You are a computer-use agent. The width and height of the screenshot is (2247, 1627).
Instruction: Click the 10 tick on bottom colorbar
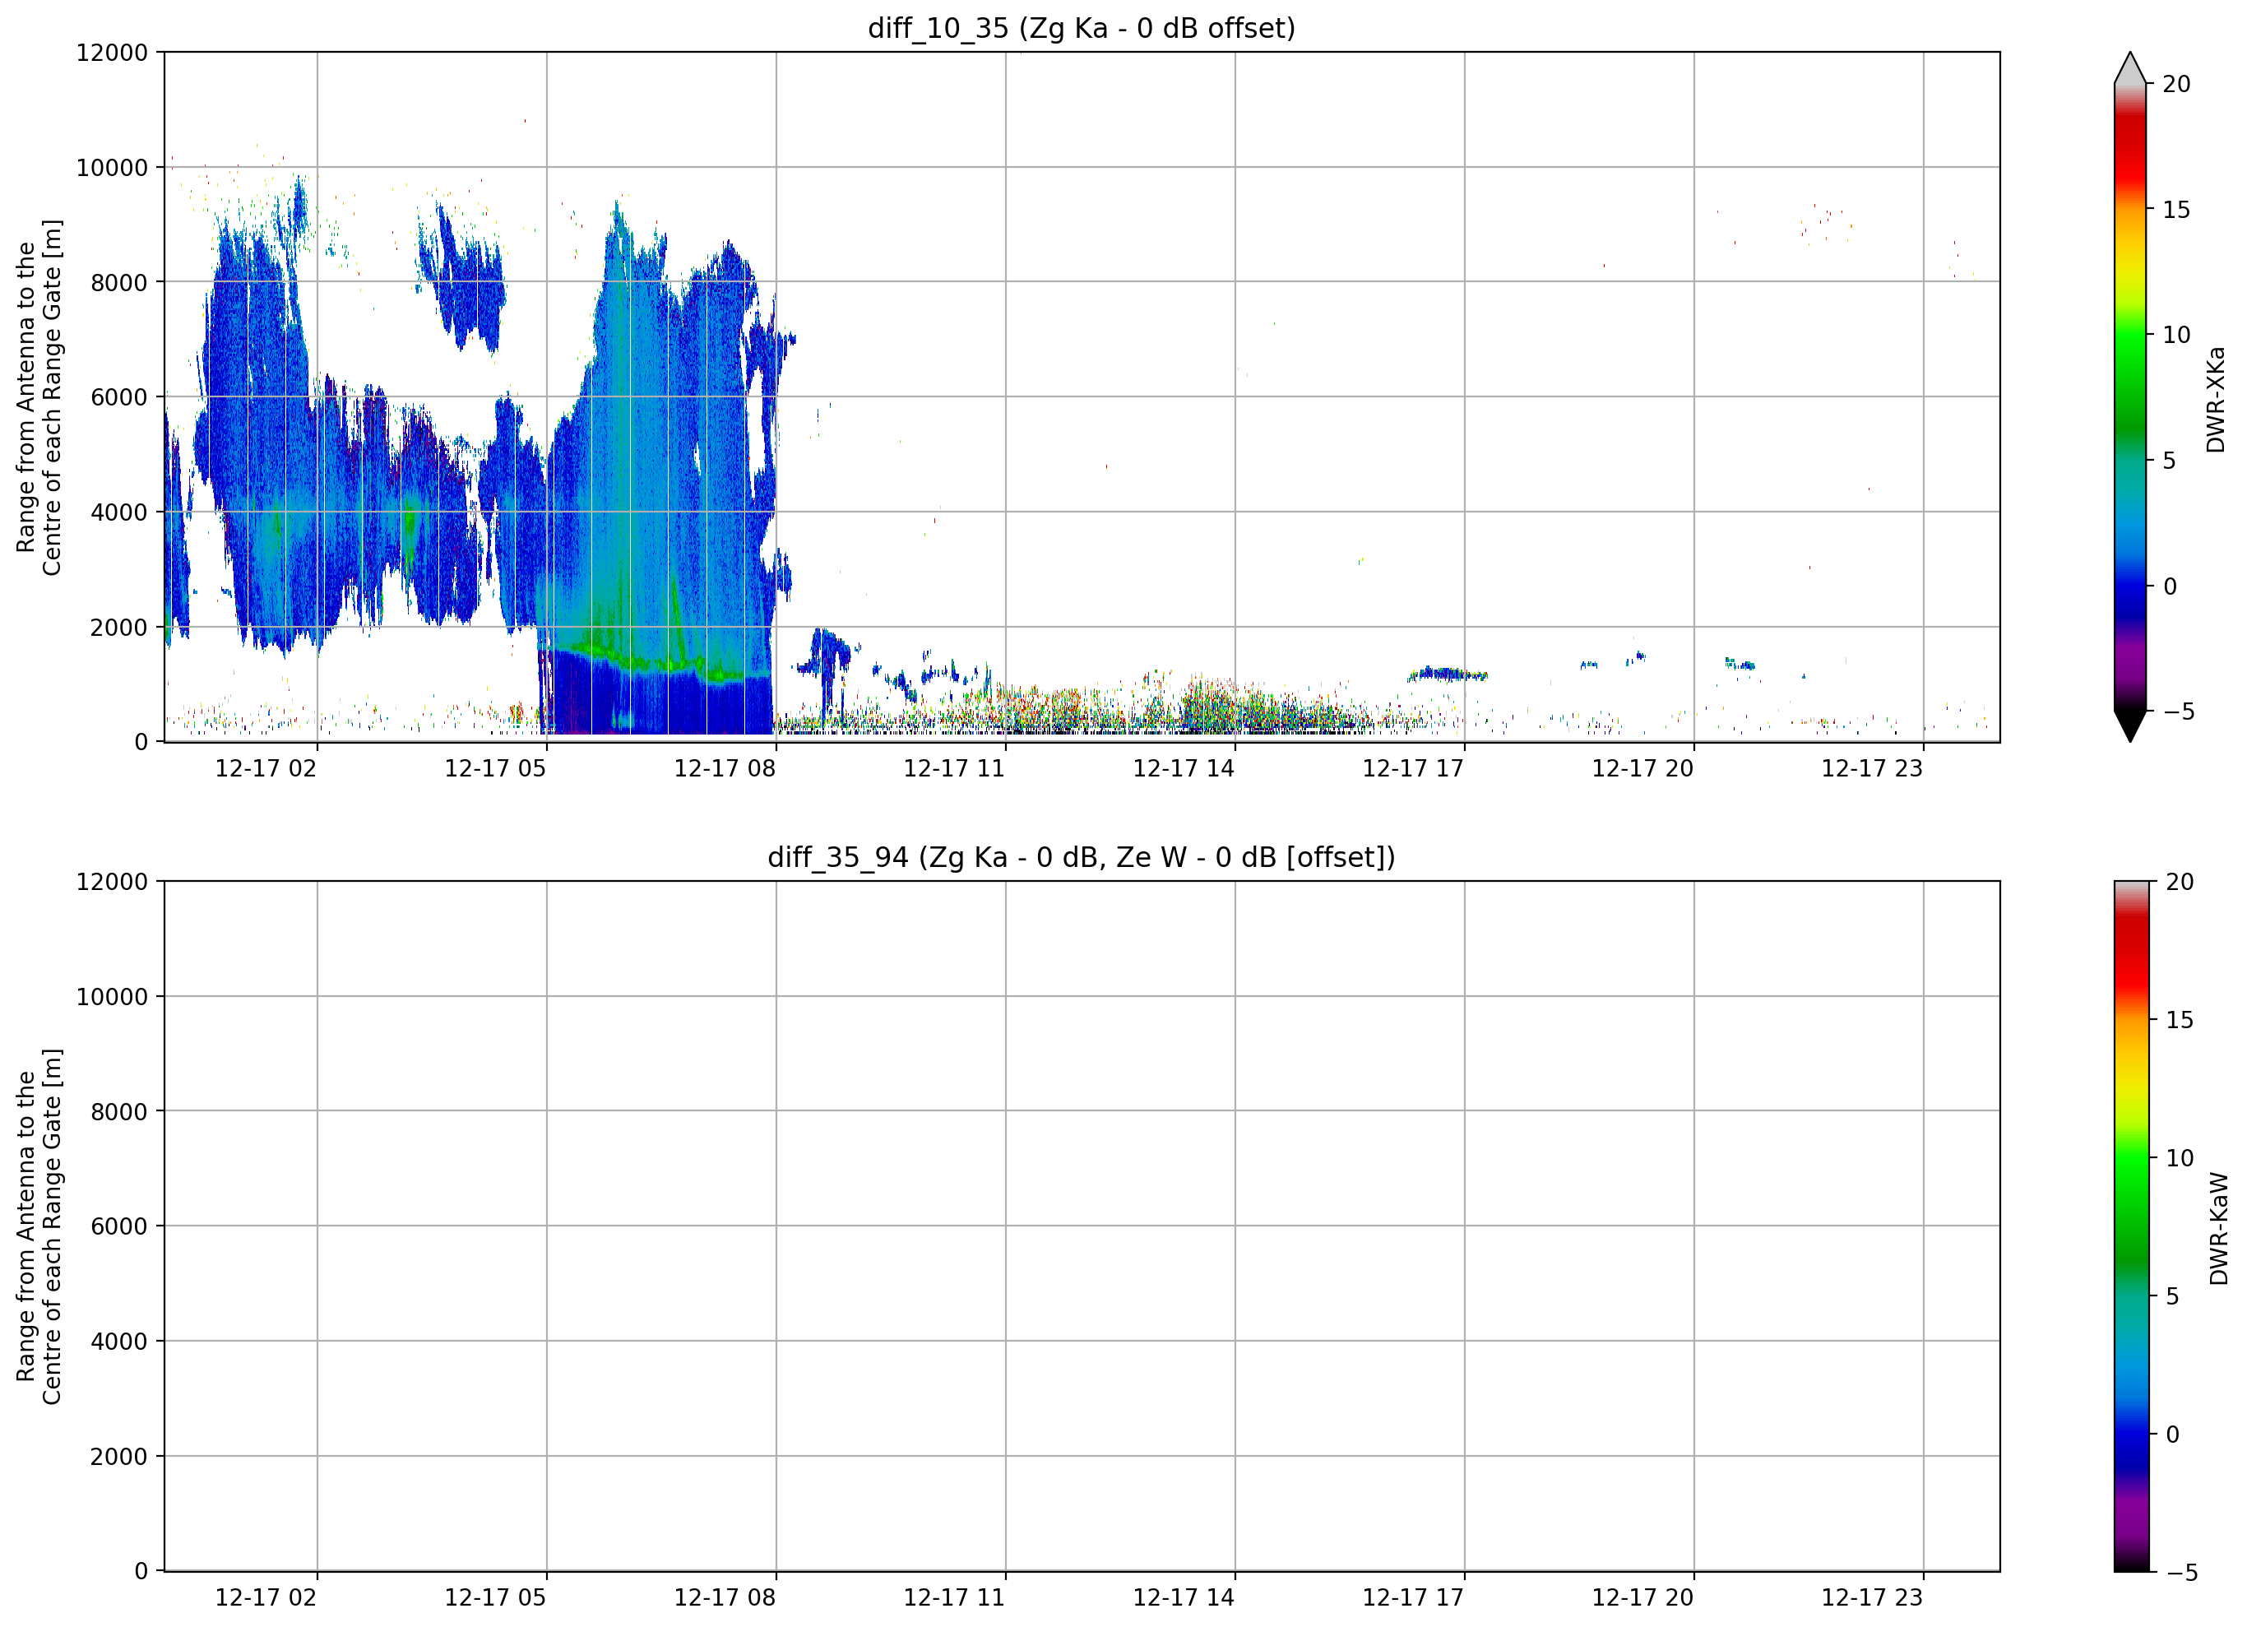coord(2180,1158)
